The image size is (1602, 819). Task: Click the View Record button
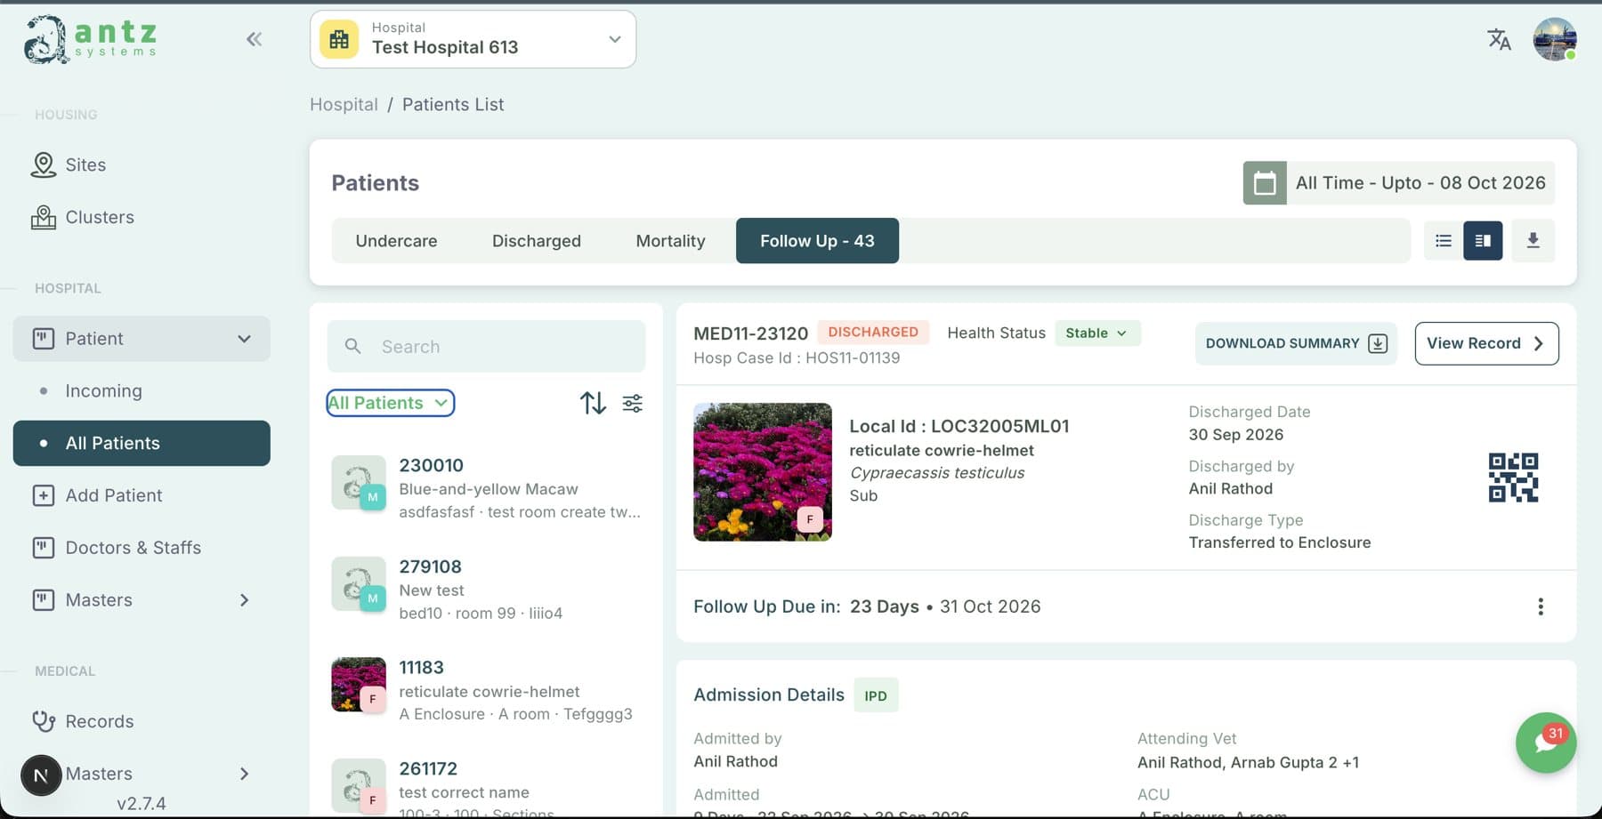coord(1486,344)
